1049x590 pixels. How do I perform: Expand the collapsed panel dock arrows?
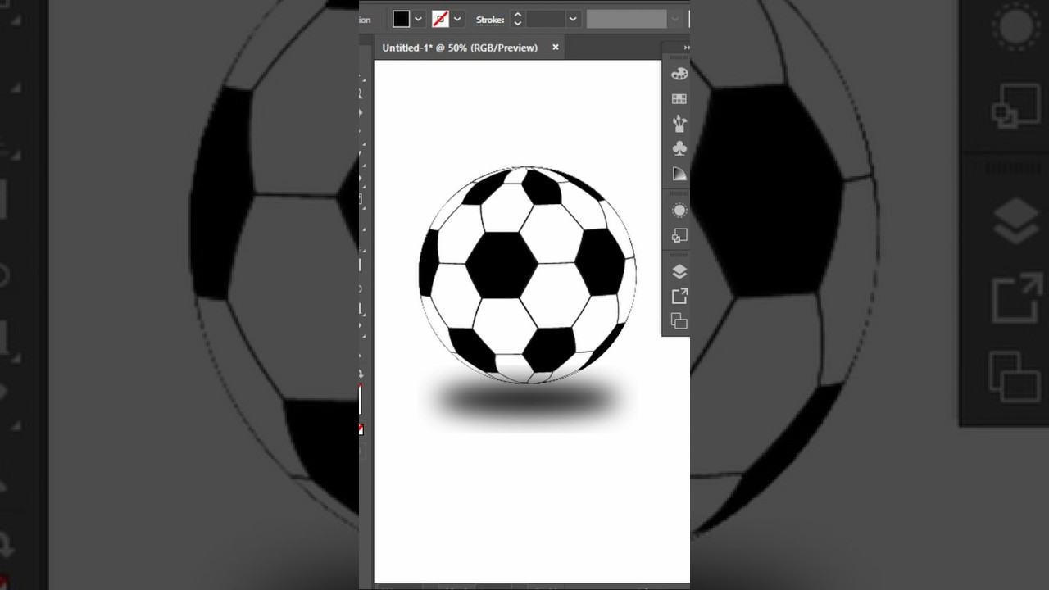point(686,48)
